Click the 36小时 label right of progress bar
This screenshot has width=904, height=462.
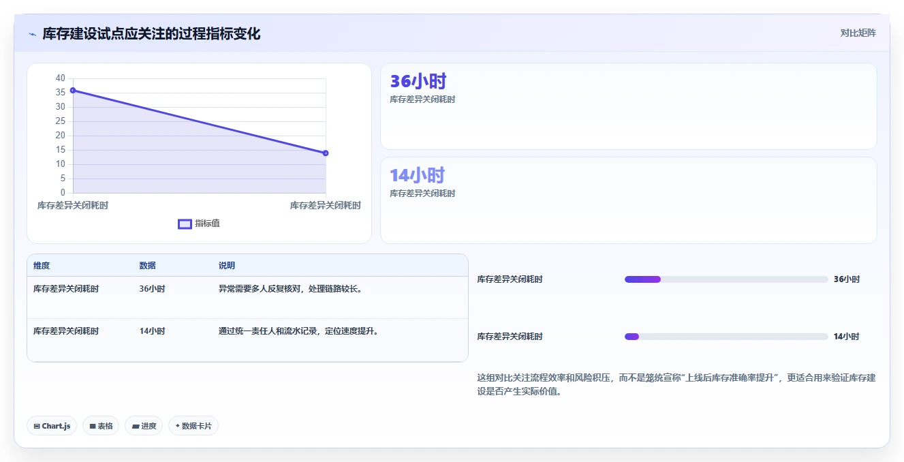847,279
